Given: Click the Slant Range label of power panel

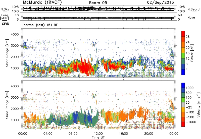Looking at the screenshot, I should (x=7, y=53).
